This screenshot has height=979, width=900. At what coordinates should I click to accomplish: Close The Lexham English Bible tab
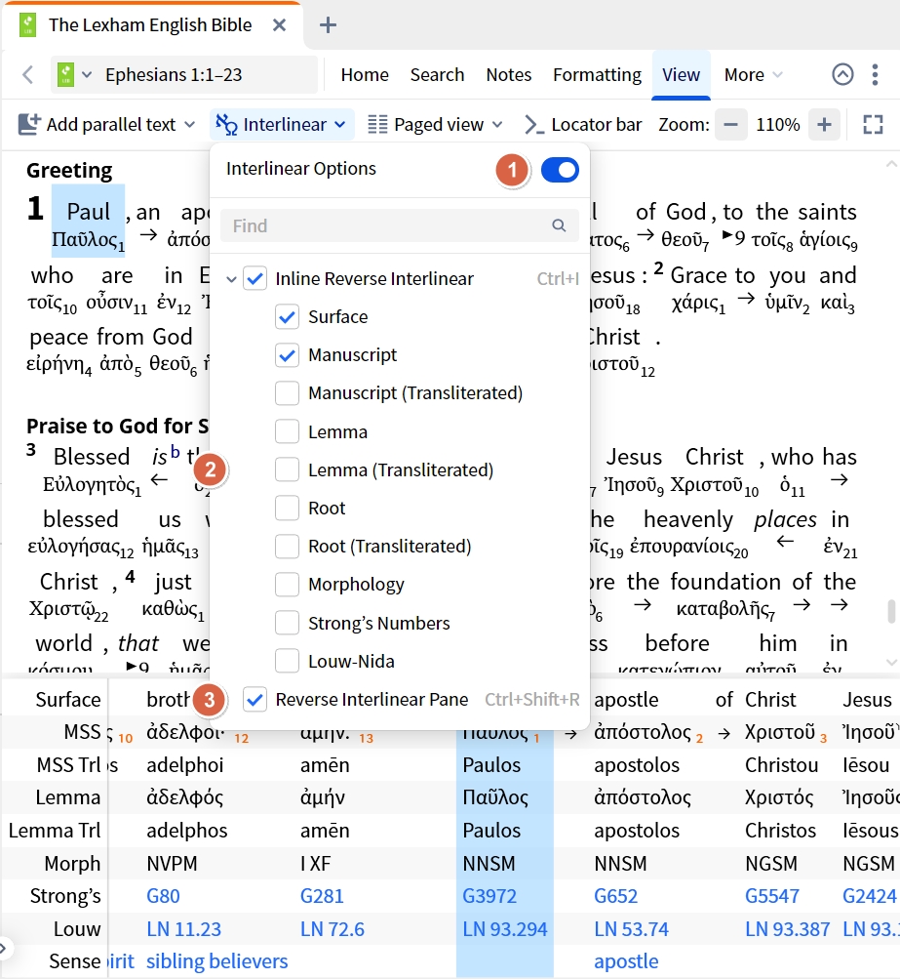[279, 25]
